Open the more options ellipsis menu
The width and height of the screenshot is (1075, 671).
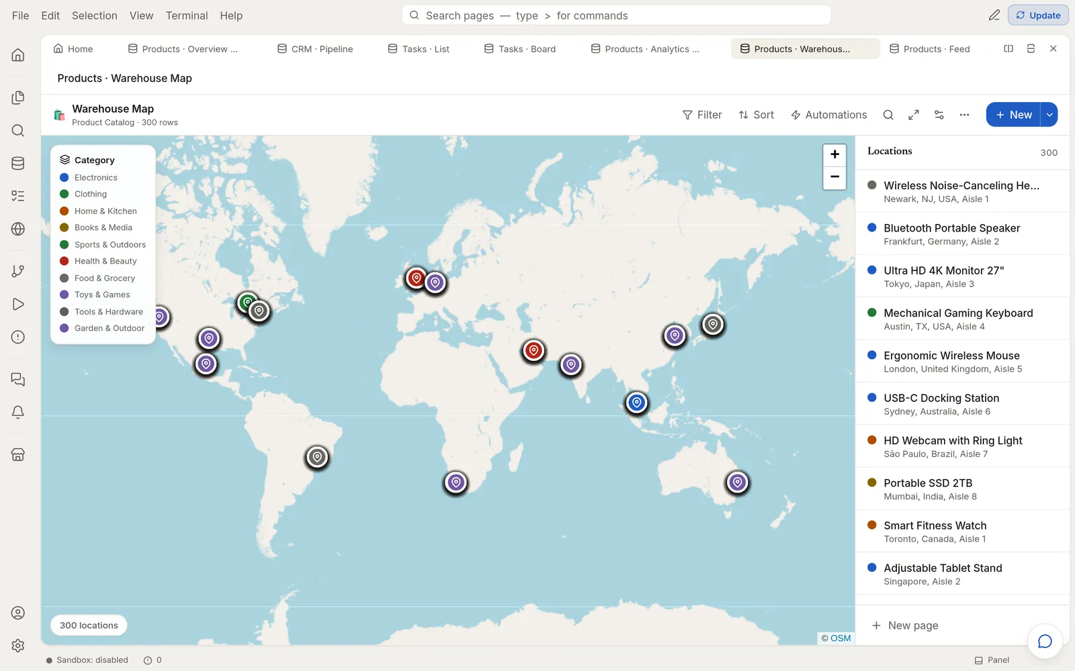coord(964,115)
